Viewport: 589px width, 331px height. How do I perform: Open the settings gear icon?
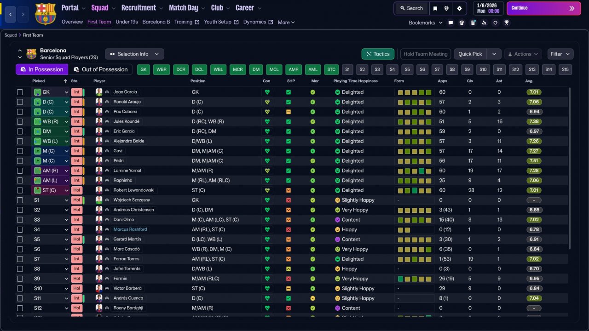point(459,8)
